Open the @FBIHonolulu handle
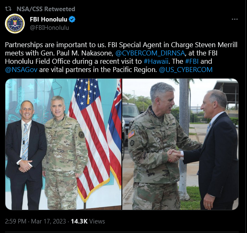The width and height of the screenshot is (247, 233). click(49, 28)
